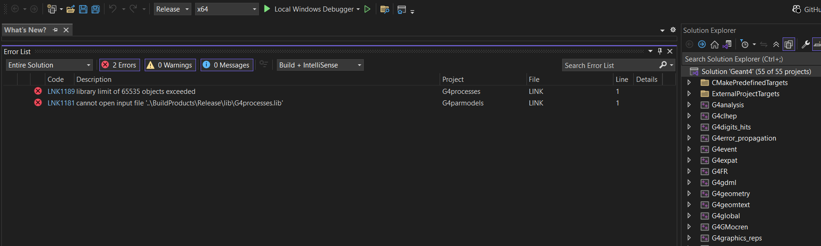Open the Entire Solution scope dropdown
Viewport: 821px width, 246px height.
point(49,65)
